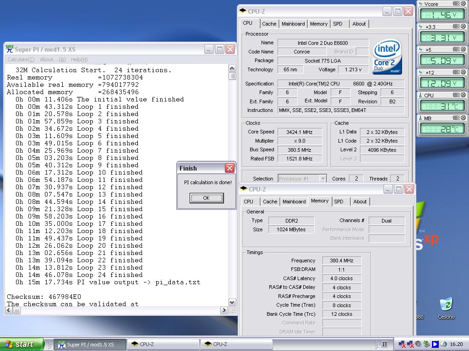The image size is (469, 351).
Task: Click the 'Loop 24 finished' line in Super PI
Action: point(79,275)
